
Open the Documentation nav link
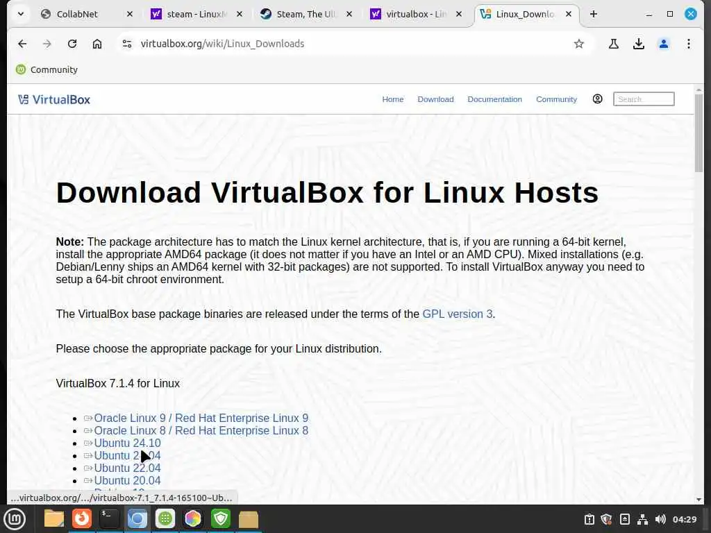(494, 99)
